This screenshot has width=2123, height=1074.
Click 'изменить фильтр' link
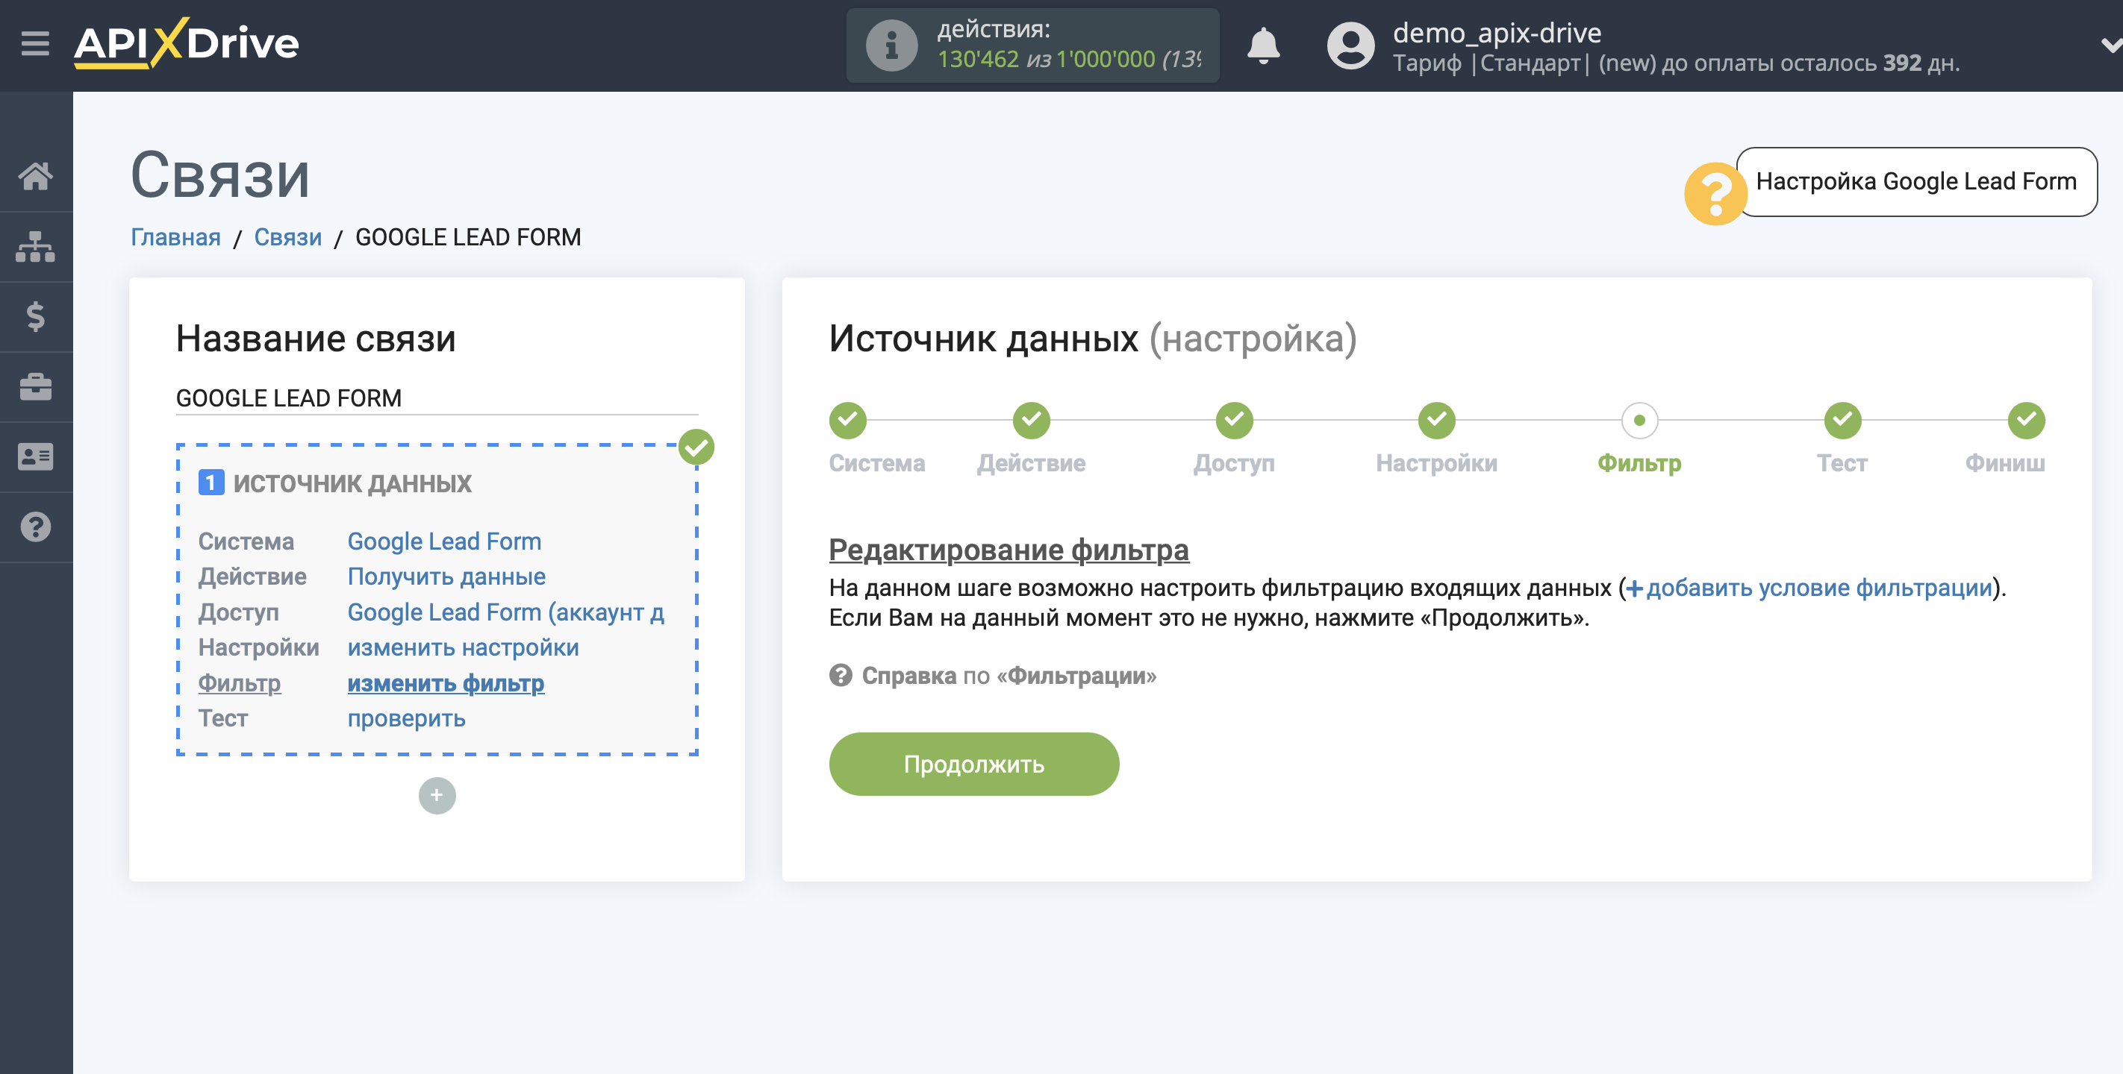(446, 682)
